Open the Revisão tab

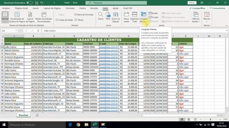pos(94,8)
